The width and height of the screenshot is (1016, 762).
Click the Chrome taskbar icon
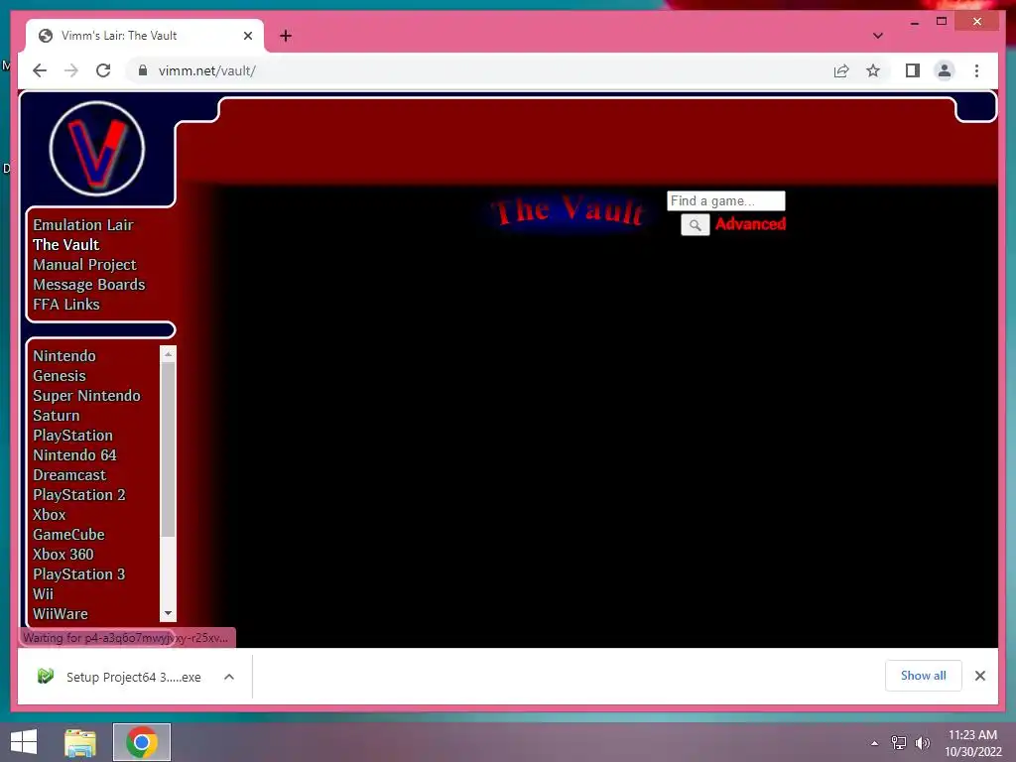142,742
